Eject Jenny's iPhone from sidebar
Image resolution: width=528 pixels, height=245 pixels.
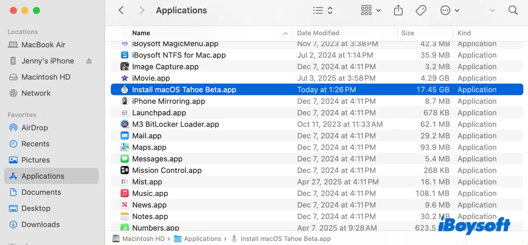[x=89, y=61]
